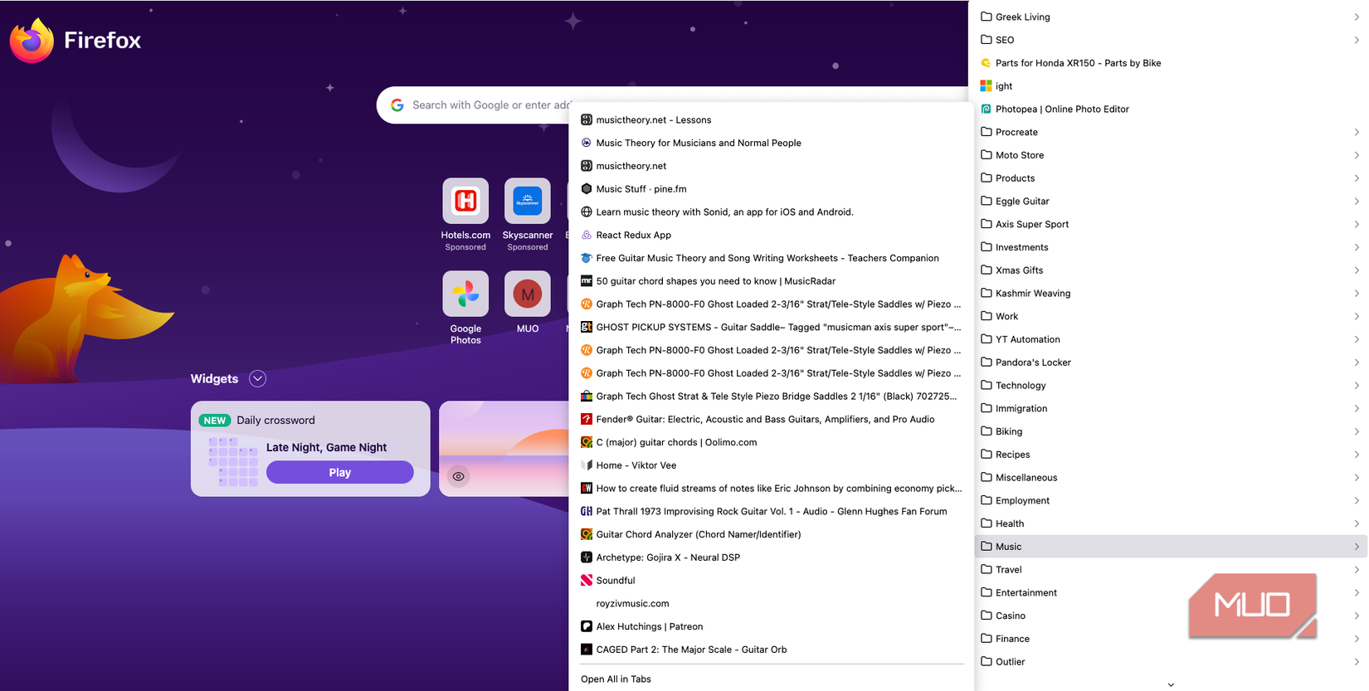Open the Kashmir Weaving folder
Screen dimensions: 1369x691
click(1171, 293)
